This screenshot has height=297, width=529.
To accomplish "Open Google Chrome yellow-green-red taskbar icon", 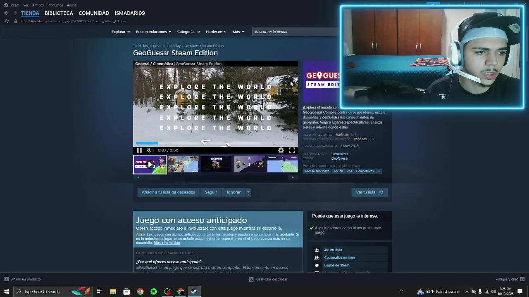I will tap(140, 292).
